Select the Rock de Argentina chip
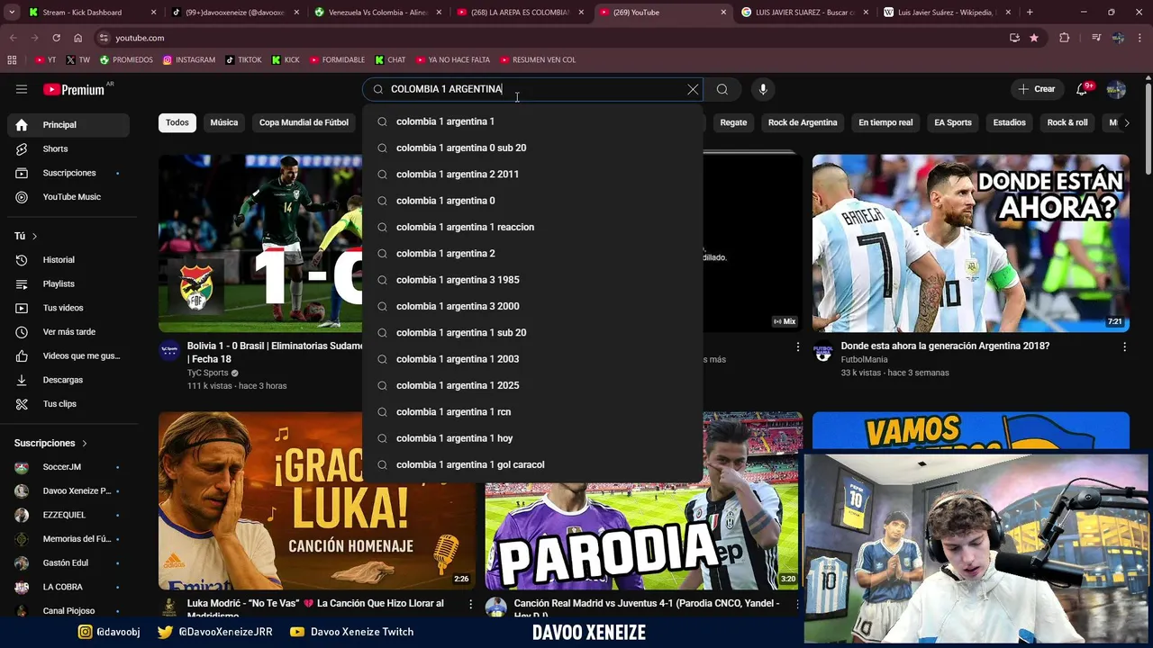Viewport: 1153px width, 648px height. point(803,122)
